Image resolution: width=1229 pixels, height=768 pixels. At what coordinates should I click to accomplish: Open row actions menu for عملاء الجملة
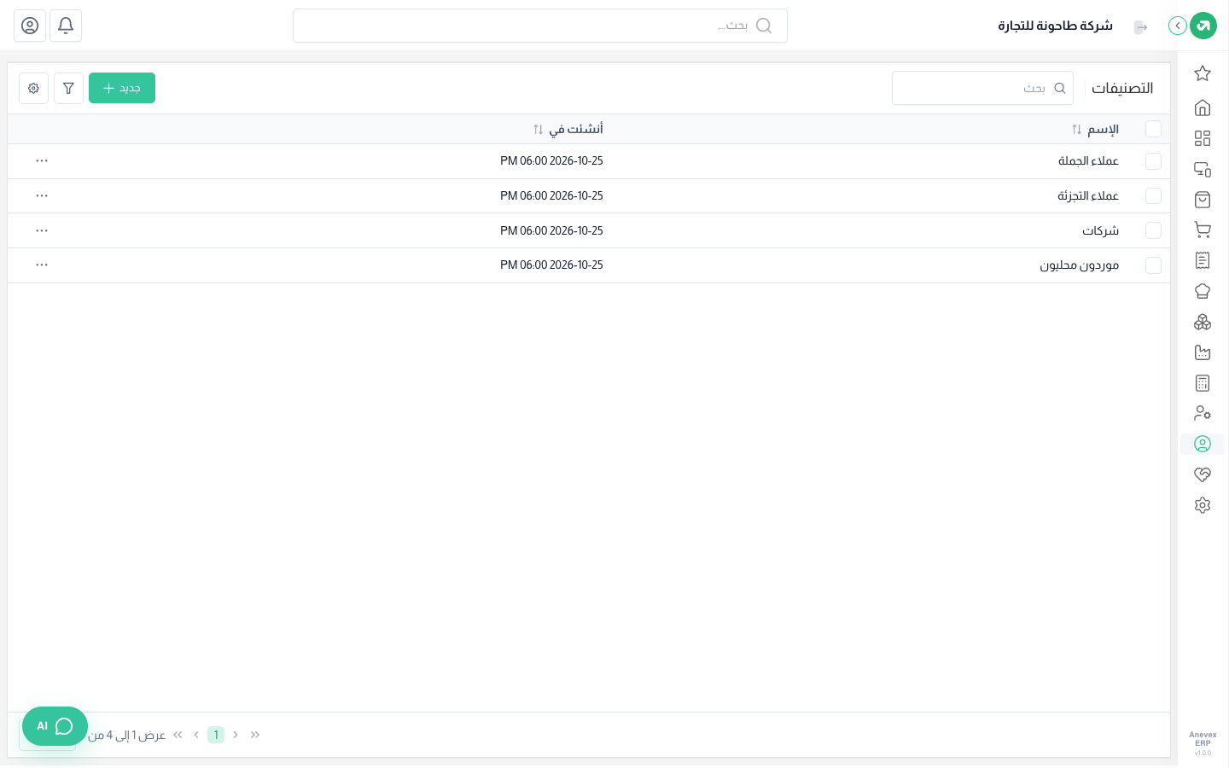tap(42, 160)
